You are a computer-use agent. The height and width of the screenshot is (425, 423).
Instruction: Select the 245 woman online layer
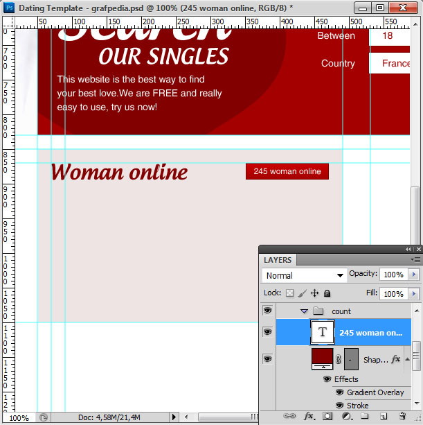[x=343, y=332]
